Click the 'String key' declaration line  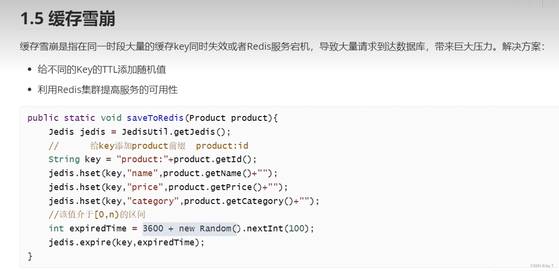pyautogui.click(x=152, y=159)
